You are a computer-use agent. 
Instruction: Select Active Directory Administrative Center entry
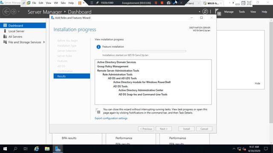(141, 90)
